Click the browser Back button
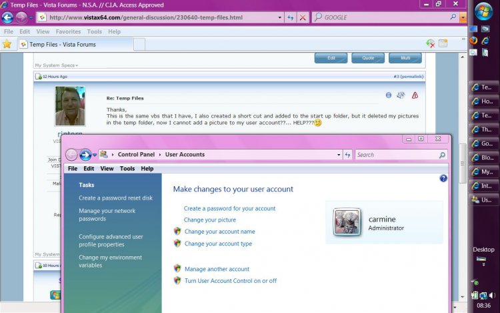Screen dimensions: 500x313 click(x=7, y=17)
